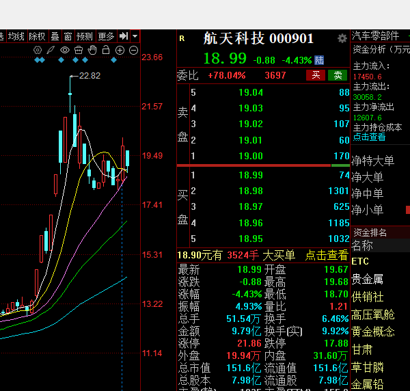
Task: Click the R margin badge icon
Action: 182,39
